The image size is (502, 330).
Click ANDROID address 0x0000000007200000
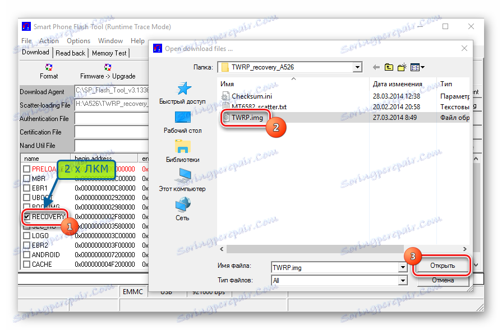coord(105,255)
